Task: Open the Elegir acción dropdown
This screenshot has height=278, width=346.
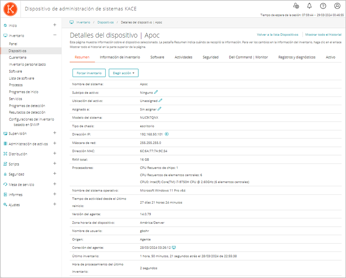Action: [x=124, y=73]
